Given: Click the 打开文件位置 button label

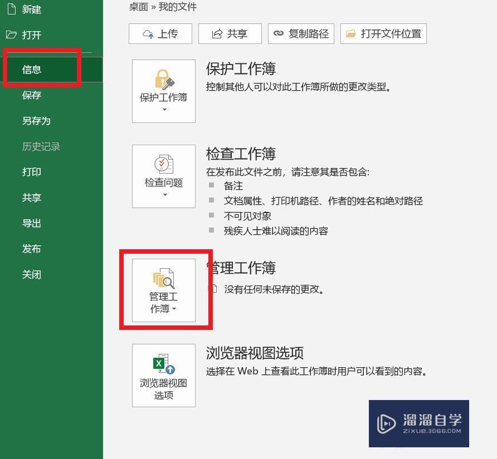Looking at the screenshot, I should click(391, 33).
